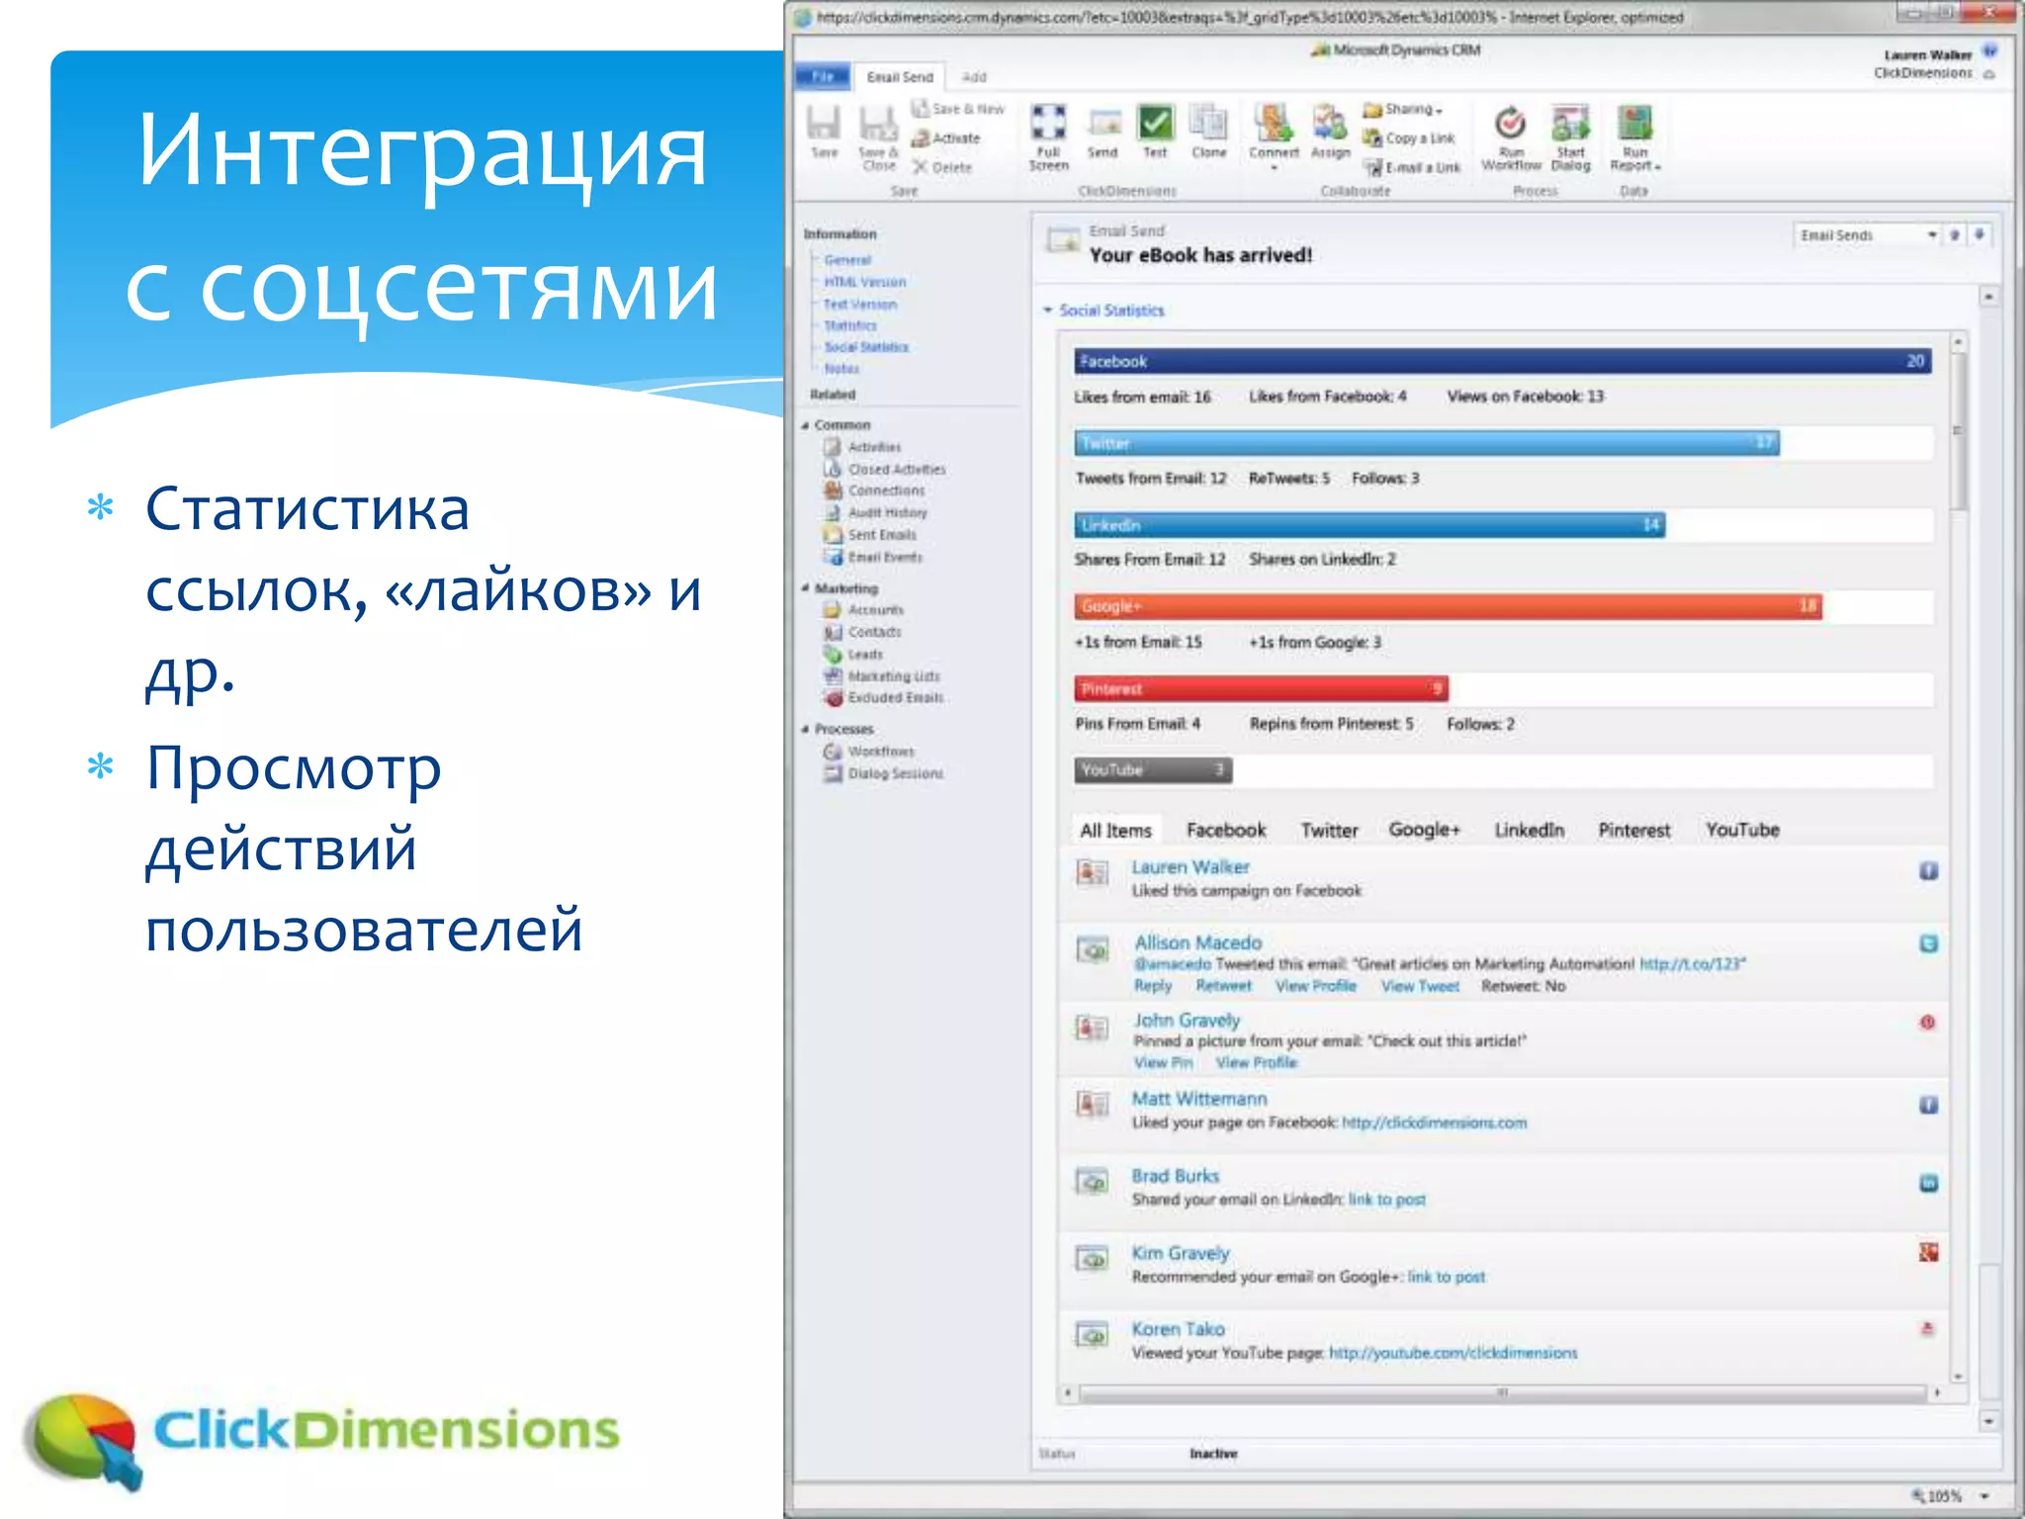The height and width of the screenshot is (1519, 2025).
Task: Click the Twitter icon on Allison Macedo row
Action: pos(1928,943)
